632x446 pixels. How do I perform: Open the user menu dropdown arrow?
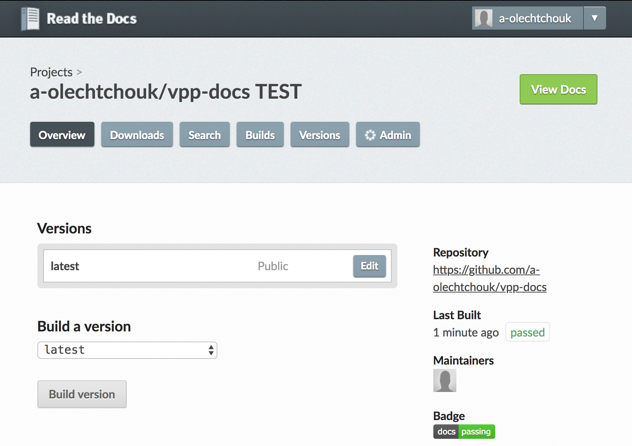tap(595, 18)
